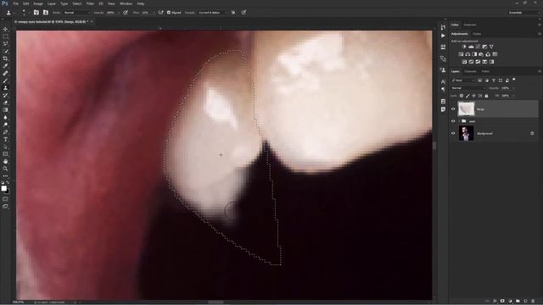Switch to the Paths tab
The image size is (543, 305).
(485, 71)
